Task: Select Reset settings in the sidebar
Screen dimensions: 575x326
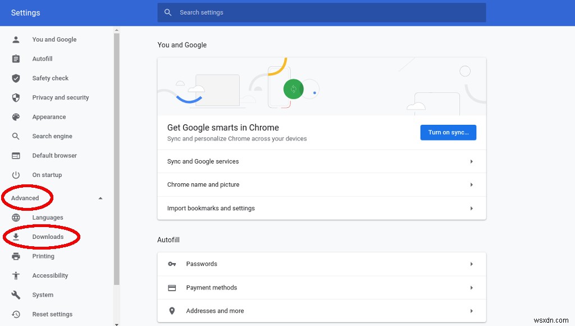Action: [52, 314]
